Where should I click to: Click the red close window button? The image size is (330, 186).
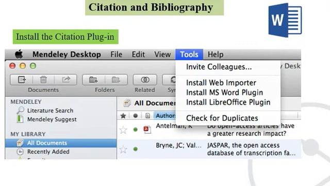pyautogui.click(x=12, y=66)
